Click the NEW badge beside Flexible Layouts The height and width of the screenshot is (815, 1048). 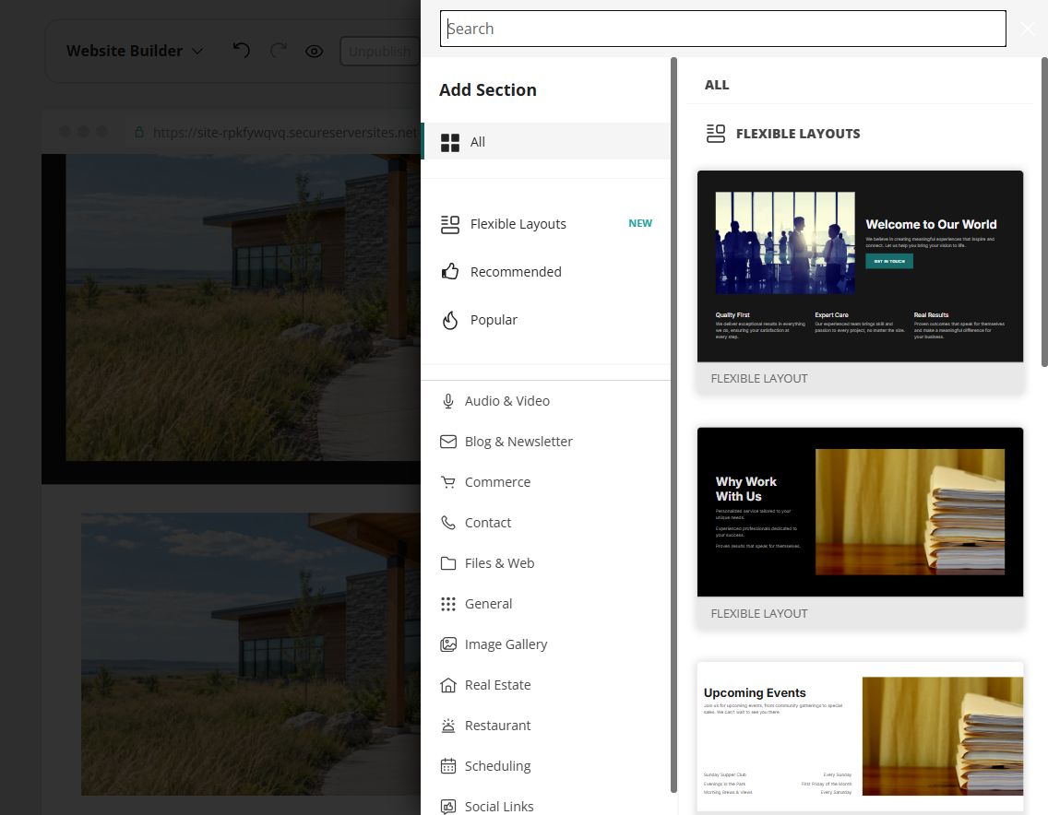tap(639, 223)
